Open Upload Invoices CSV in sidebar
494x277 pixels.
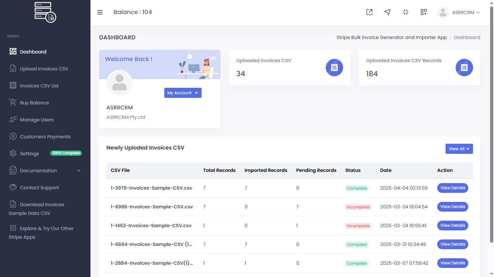pos(44,69)
